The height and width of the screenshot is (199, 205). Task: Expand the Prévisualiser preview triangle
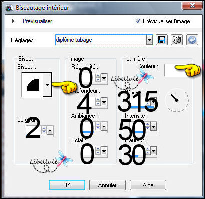[13, 21]
